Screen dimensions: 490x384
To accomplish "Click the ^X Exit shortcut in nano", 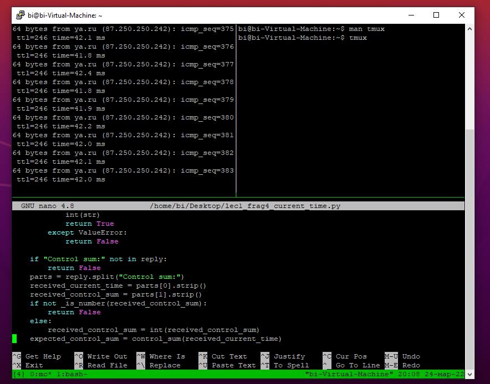I will tap(28, 365).
